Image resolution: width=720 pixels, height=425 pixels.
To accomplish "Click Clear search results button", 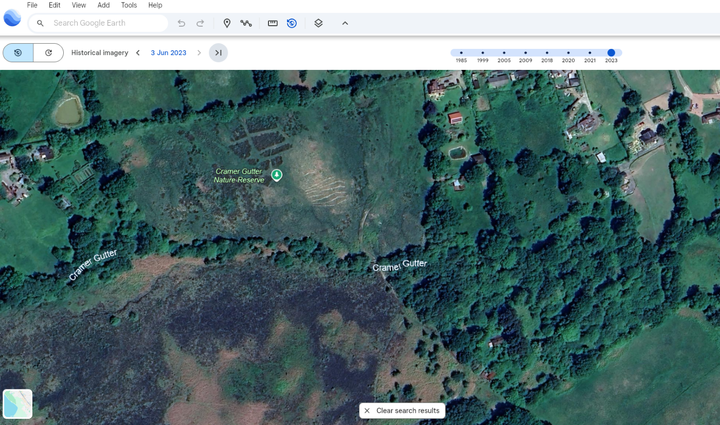I will (402, 411).
